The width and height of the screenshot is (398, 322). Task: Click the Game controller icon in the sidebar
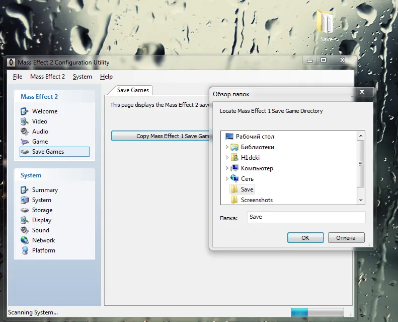[x=24, y=142]
